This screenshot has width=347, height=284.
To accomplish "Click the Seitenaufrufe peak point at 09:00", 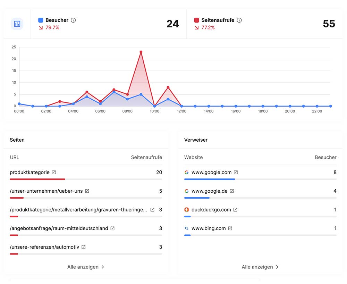I will (x=141, y=52).
